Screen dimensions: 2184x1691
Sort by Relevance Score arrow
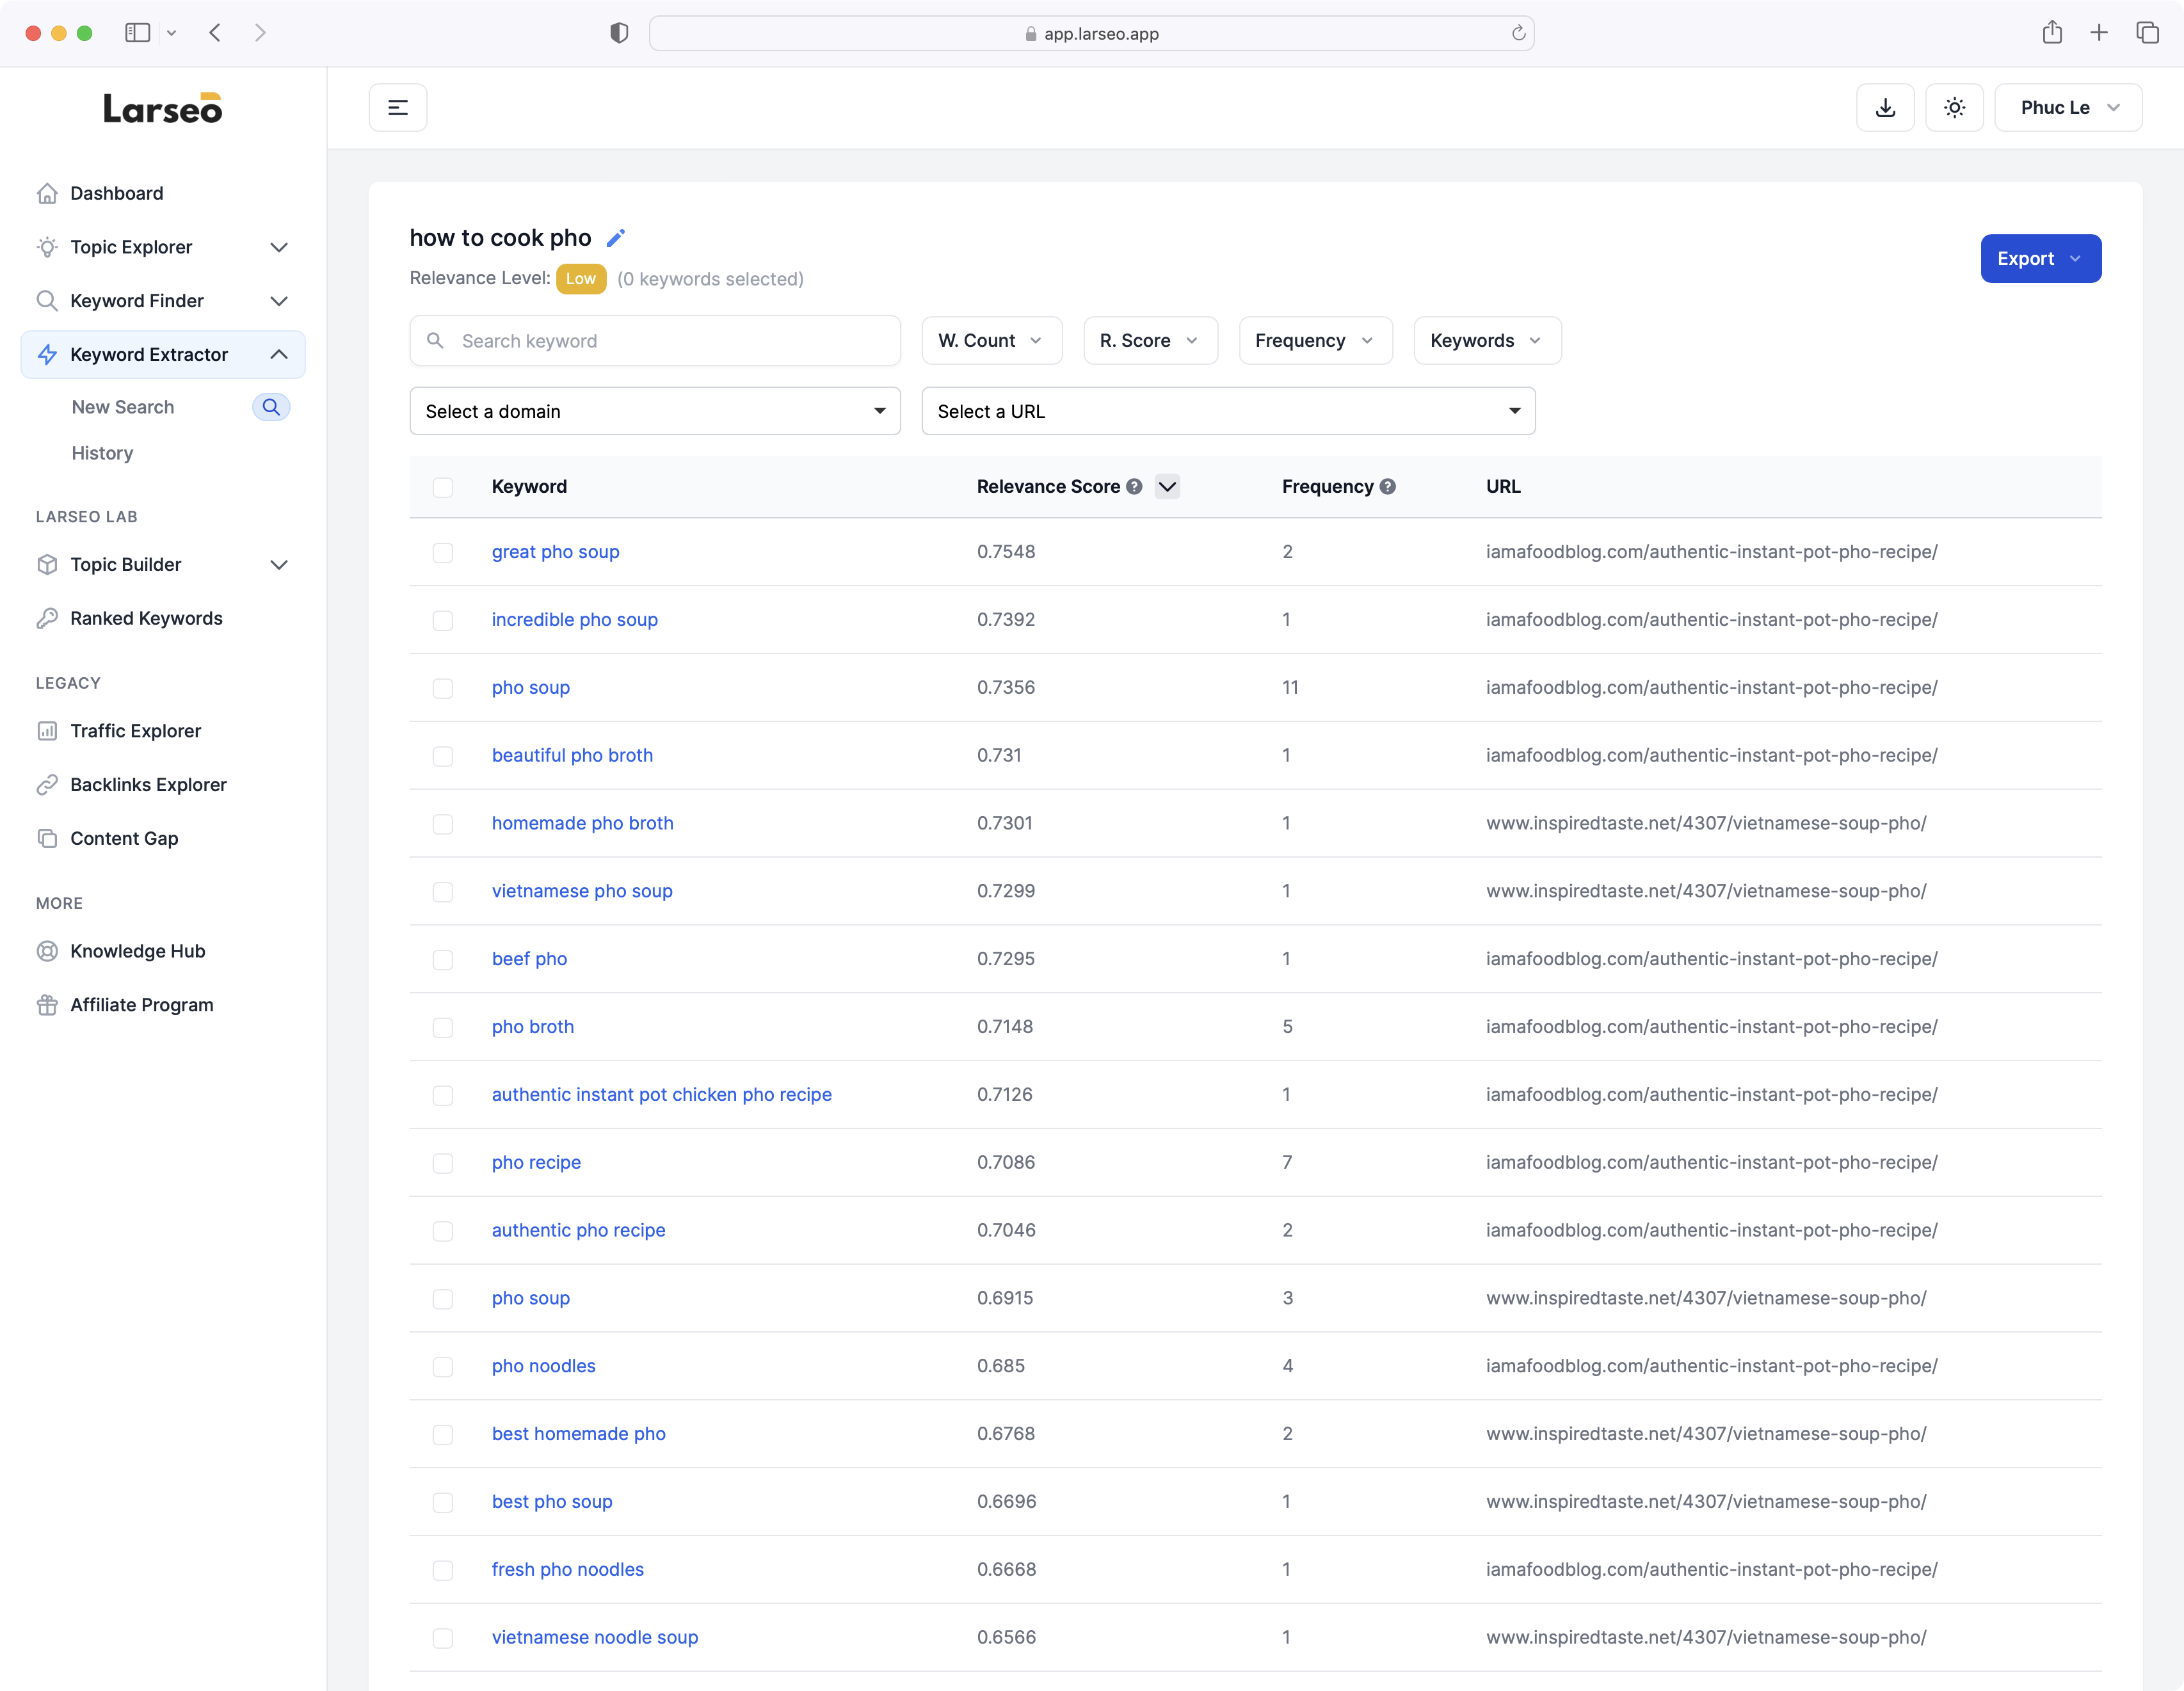(x=1167, y=487)
